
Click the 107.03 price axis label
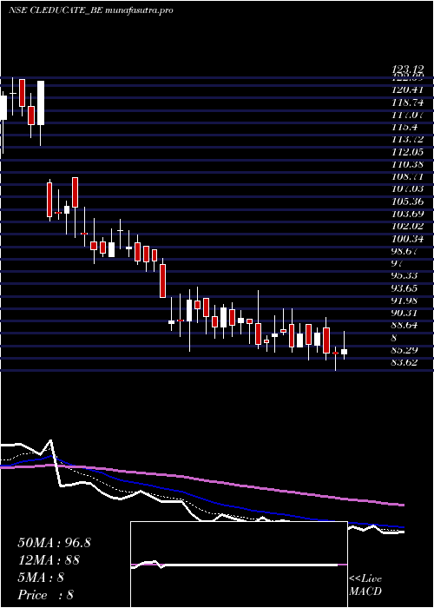click(407, 189)
